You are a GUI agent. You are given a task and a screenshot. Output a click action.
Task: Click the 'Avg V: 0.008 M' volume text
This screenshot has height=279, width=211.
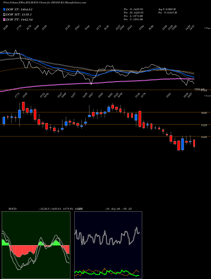point(167,9)
